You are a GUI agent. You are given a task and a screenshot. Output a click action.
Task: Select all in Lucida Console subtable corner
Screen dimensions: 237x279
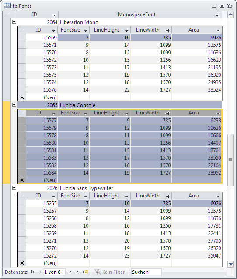click(22, 113)
